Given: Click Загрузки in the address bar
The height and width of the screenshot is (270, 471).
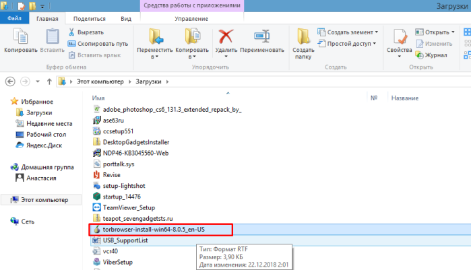Looking at the screenshot, I should pos(148,81).
